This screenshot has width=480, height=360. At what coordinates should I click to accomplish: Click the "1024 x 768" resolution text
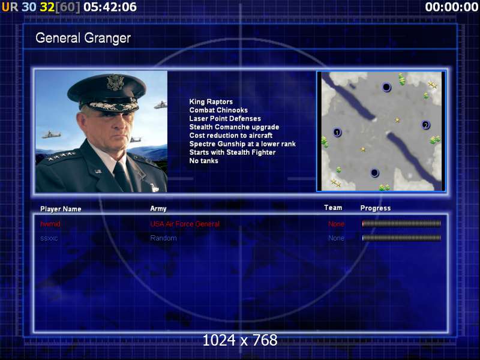coord(240,340)
